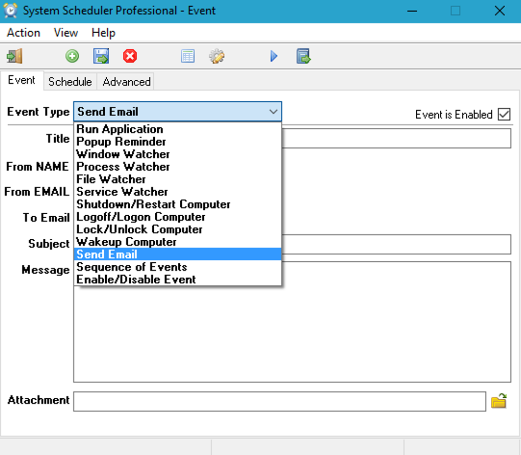521x455 pixels.
Task: Select highlighted Send Email list entry
Action: 178,255
